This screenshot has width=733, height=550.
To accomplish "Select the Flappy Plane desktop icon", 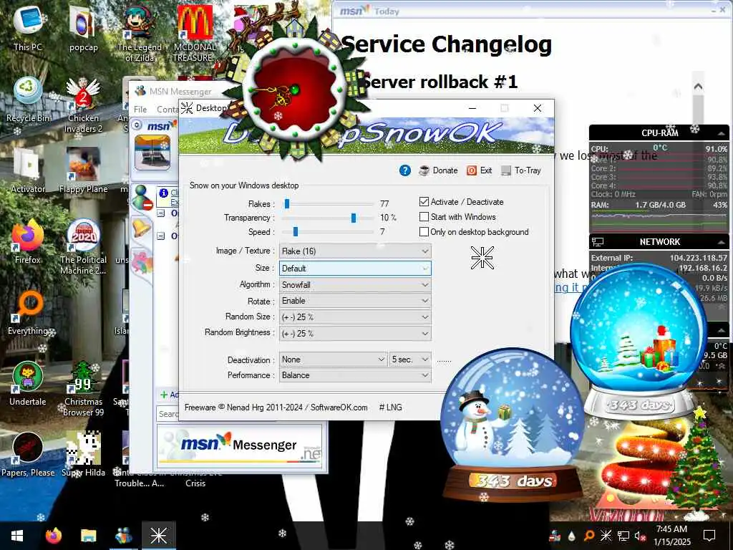I will point(83,171).
